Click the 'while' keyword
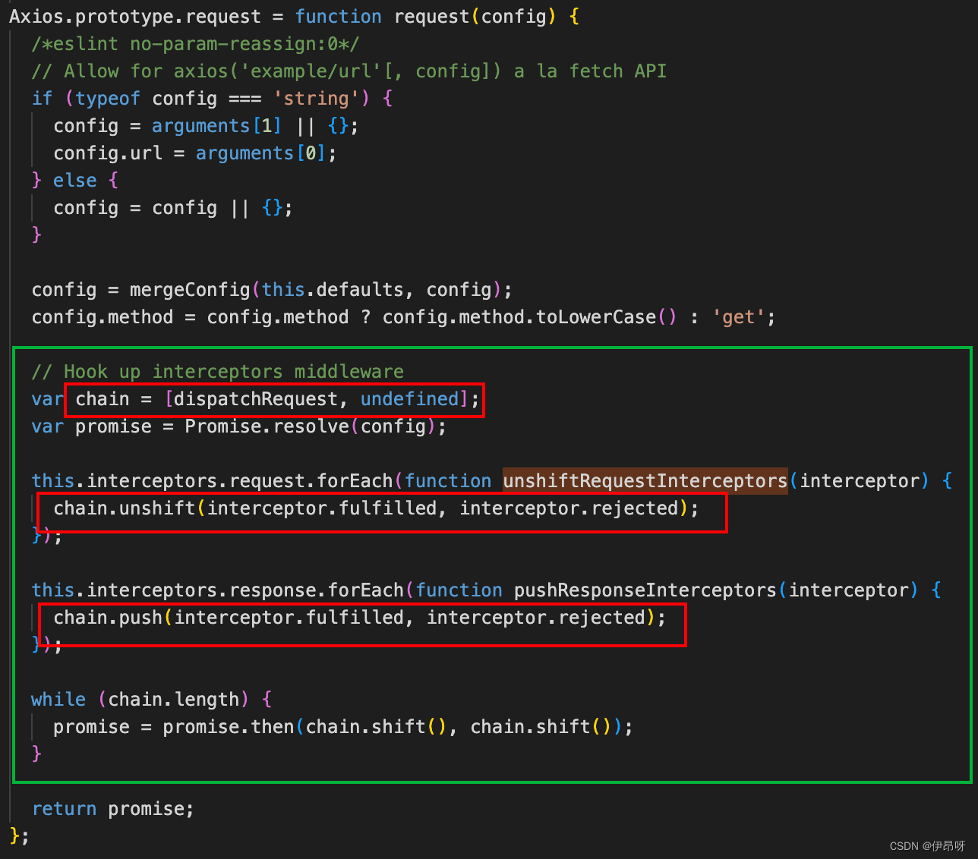978x859 pixels. pyautogui.click(x=58, y=700)
